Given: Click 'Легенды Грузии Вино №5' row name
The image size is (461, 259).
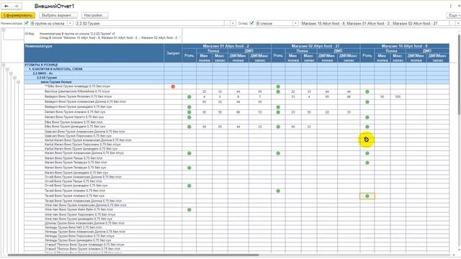Looking at the screenshot, I should (73, 227).
